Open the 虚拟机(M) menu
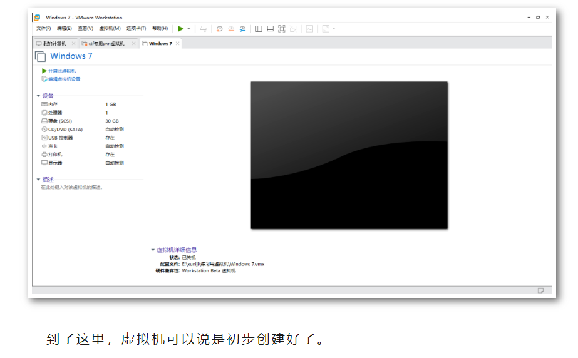The image size is (578, 358). pyautogui.click(x=110, y=28)
